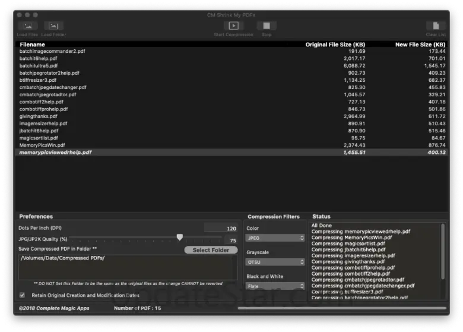
Task: Select the batchimagecommander2.pdf row
Action: pyautogui.click(x=231, y=52)
